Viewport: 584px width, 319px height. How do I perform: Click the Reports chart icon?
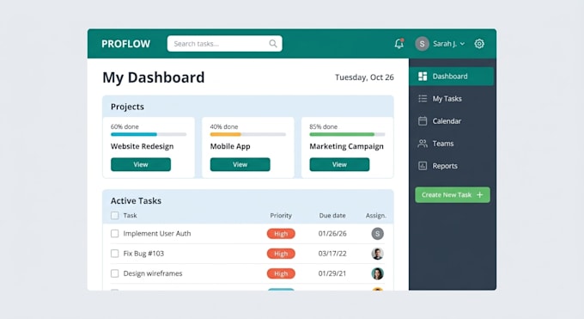point(423,166)
